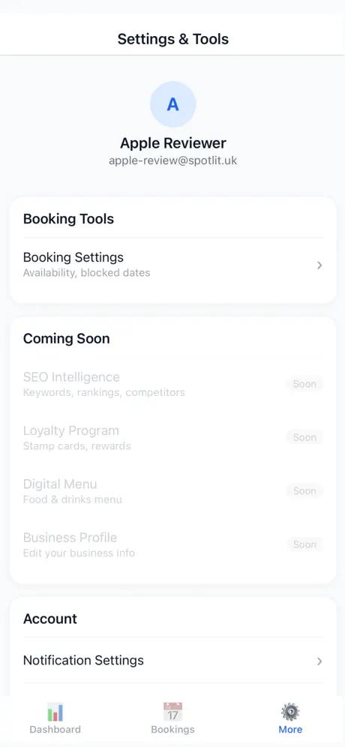Open the Dashboard chart icon
The image size is (345, 747).
[x=55, y=712]
